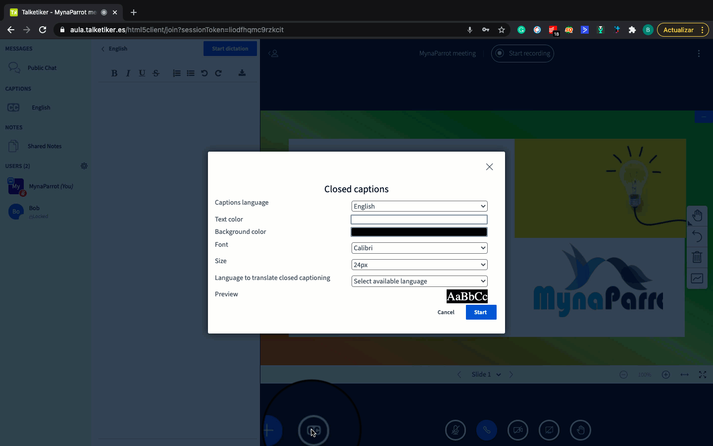Viewport: 713px width, 446px height.
Task: Leave audio with the phone button
Action: [487, 430]
